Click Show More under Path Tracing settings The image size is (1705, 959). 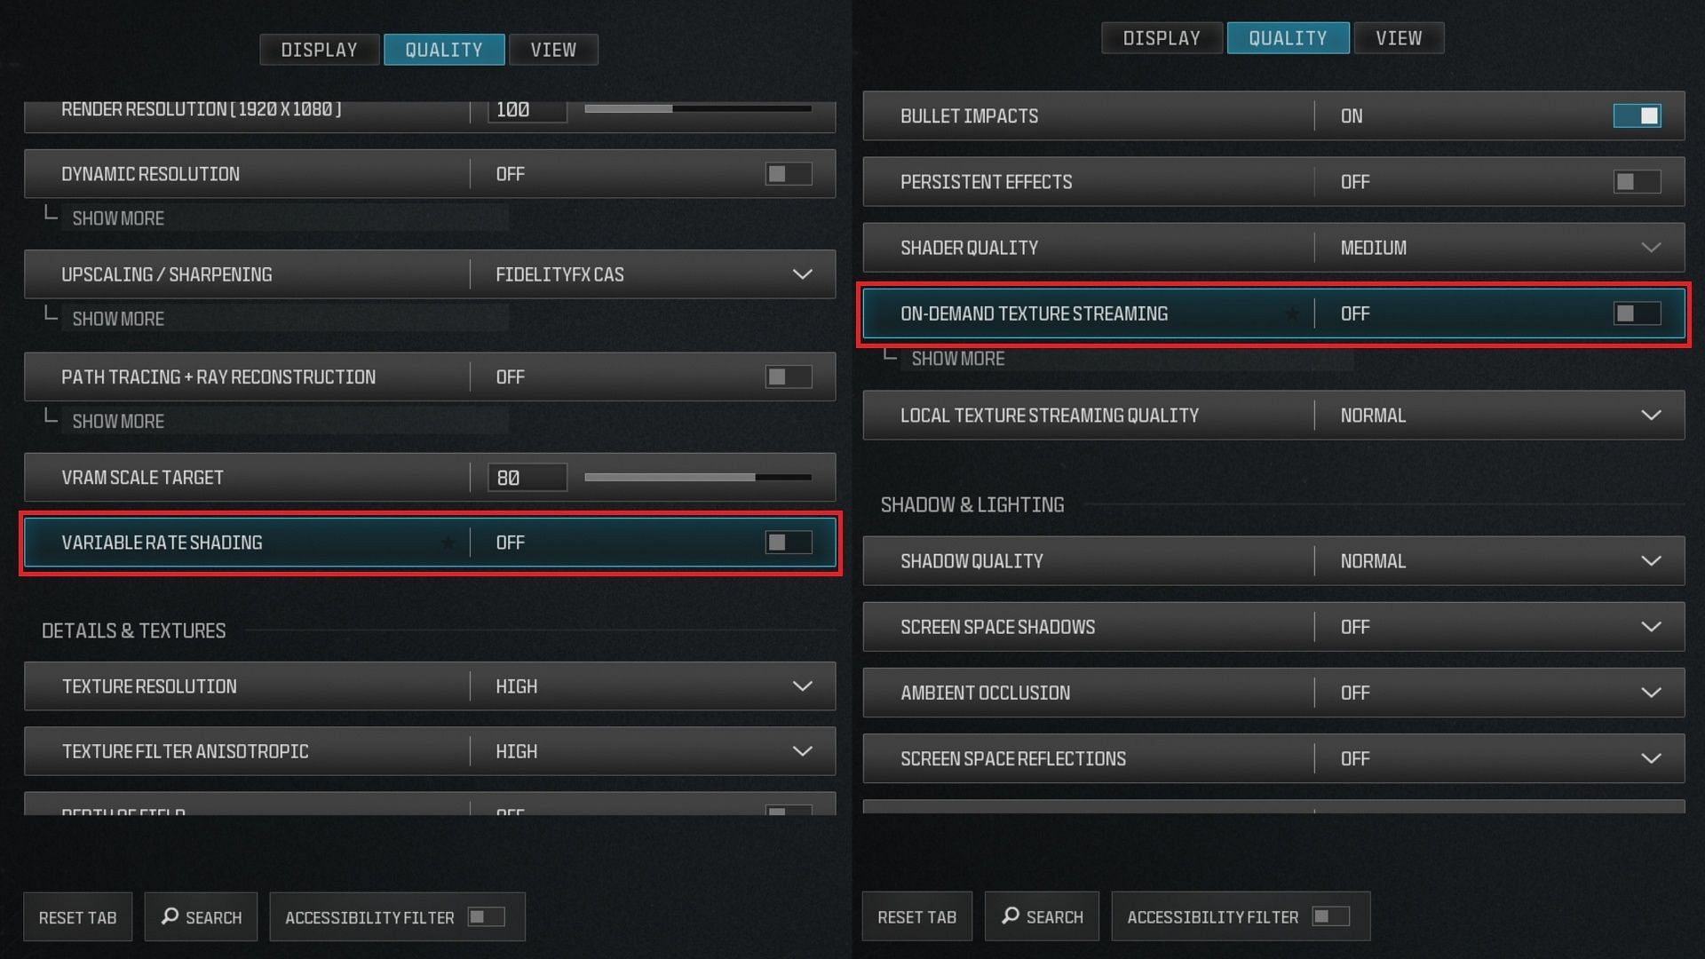tap(117, 420)
